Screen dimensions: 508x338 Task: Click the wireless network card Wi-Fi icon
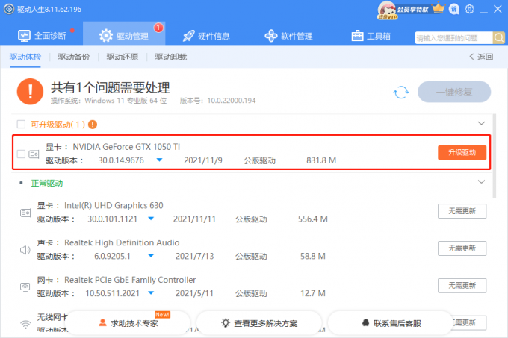(25, 324)
